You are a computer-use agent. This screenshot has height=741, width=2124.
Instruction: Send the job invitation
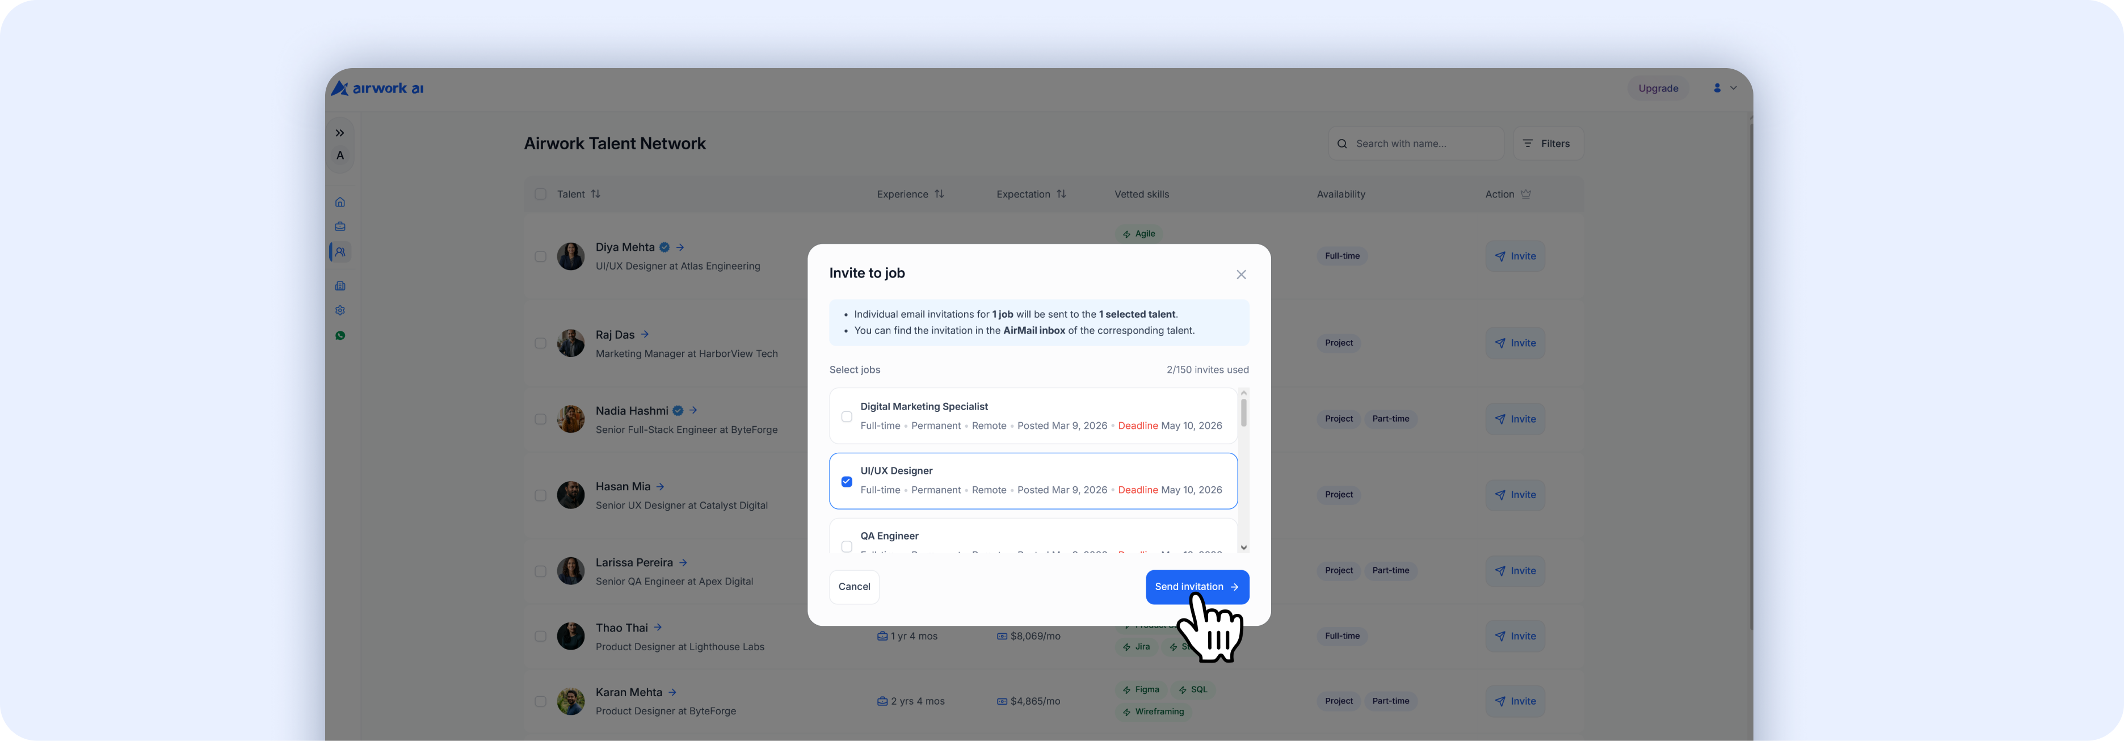click(1197, 587)
